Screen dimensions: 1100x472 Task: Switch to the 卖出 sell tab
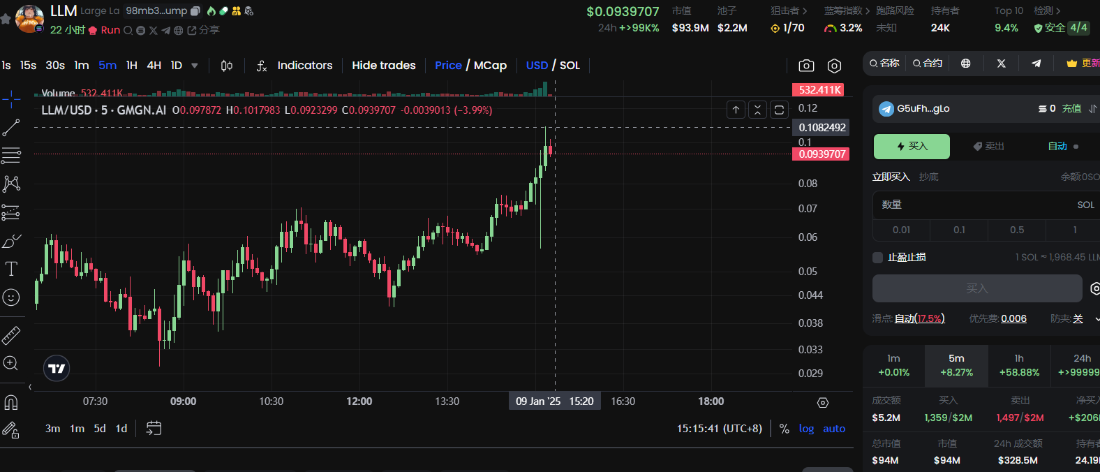click(x=988, y=147)
